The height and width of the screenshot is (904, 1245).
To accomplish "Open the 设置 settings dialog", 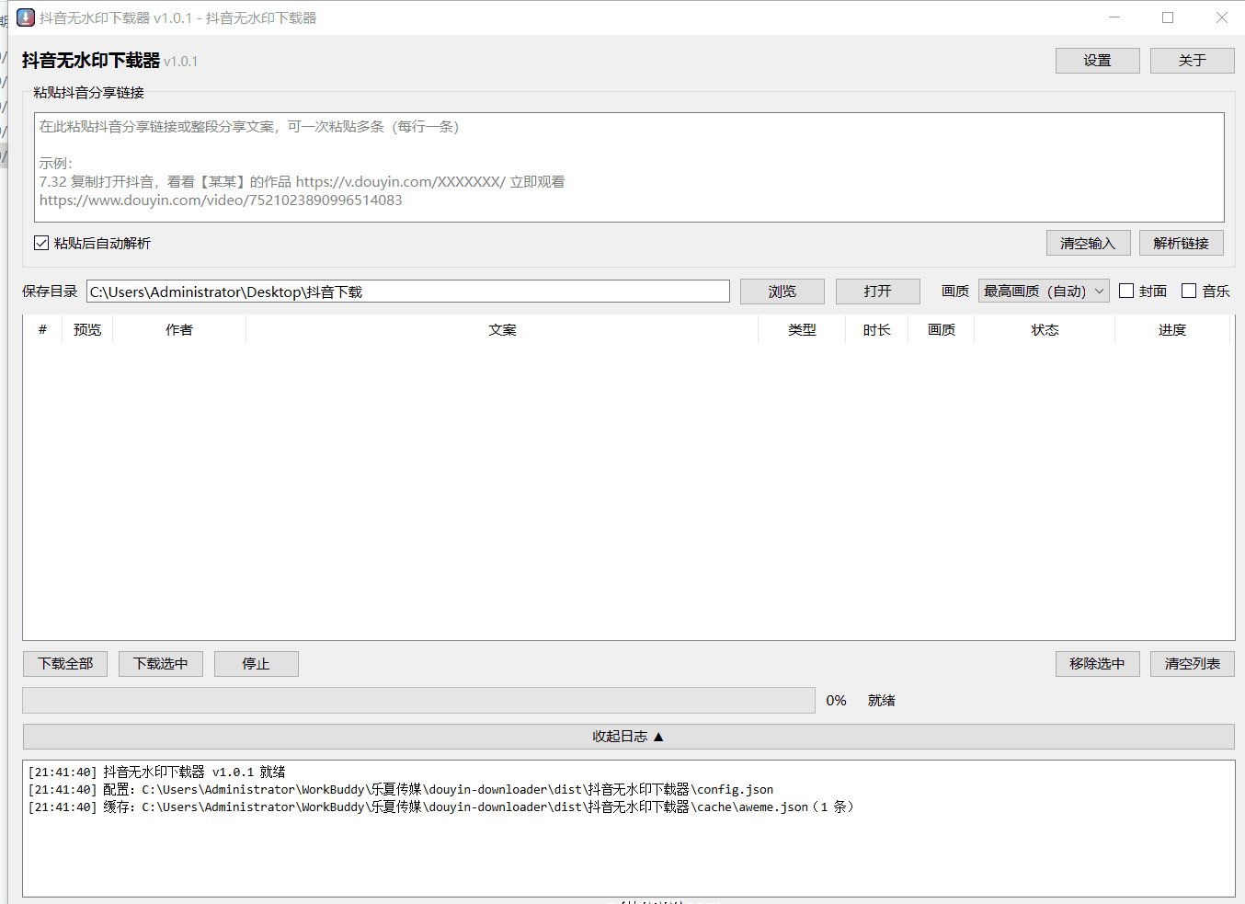I will tap(1097, 61).
